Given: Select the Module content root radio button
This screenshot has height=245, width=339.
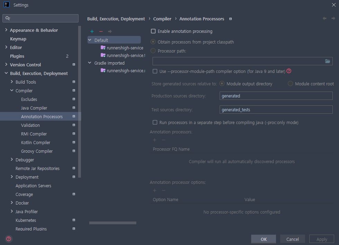Looking at the screenshot, I should coord(290,83).
